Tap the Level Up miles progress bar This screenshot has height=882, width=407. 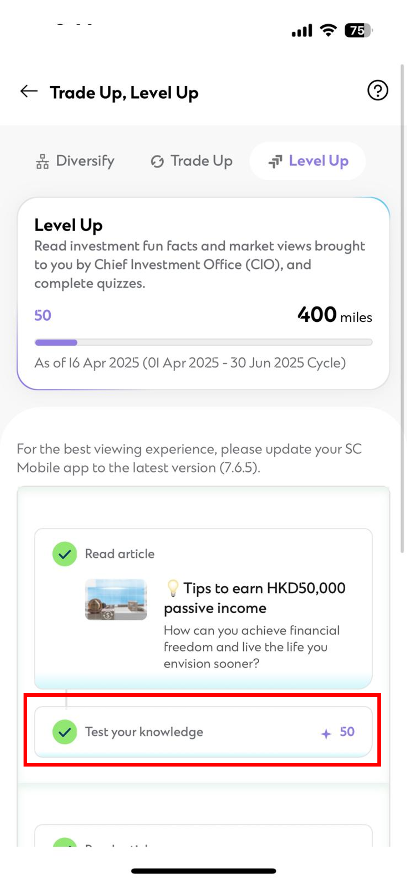(203, 342)
